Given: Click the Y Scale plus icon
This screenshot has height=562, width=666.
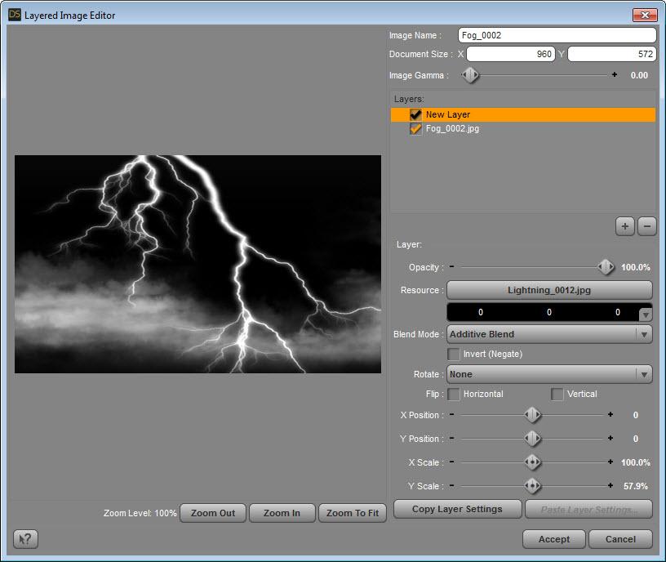Looking at the screenshot, I should pos(610,485).
